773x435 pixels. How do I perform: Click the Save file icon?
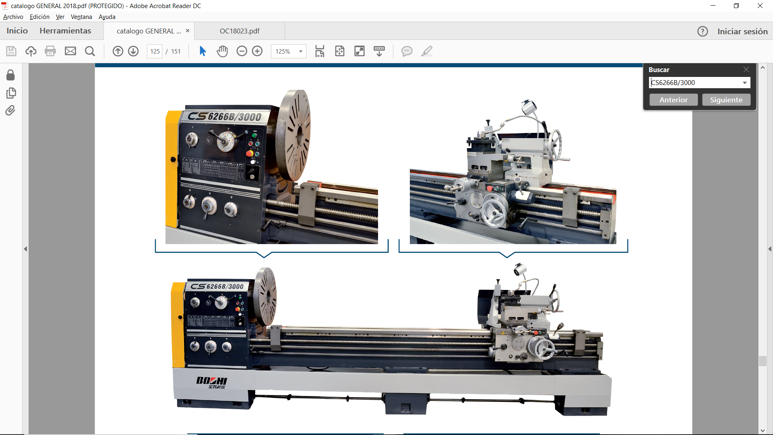pyautogui.click(x=11, y=51)
